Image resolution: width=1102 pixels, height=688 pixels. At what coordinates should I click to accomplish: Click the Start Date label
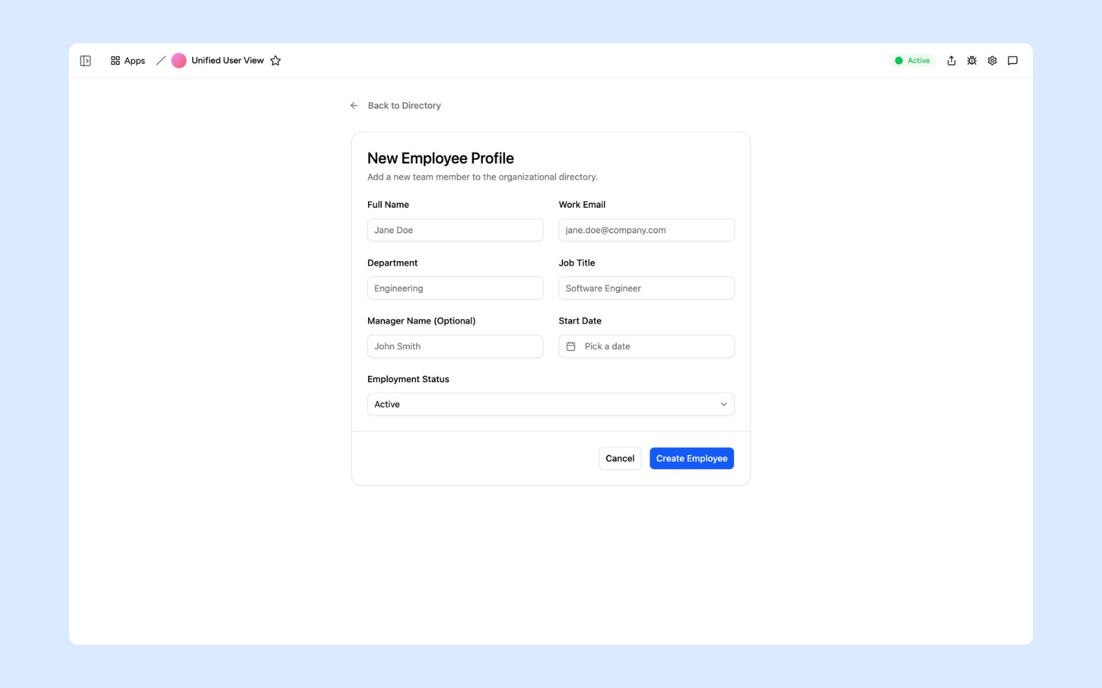[580, 321]
